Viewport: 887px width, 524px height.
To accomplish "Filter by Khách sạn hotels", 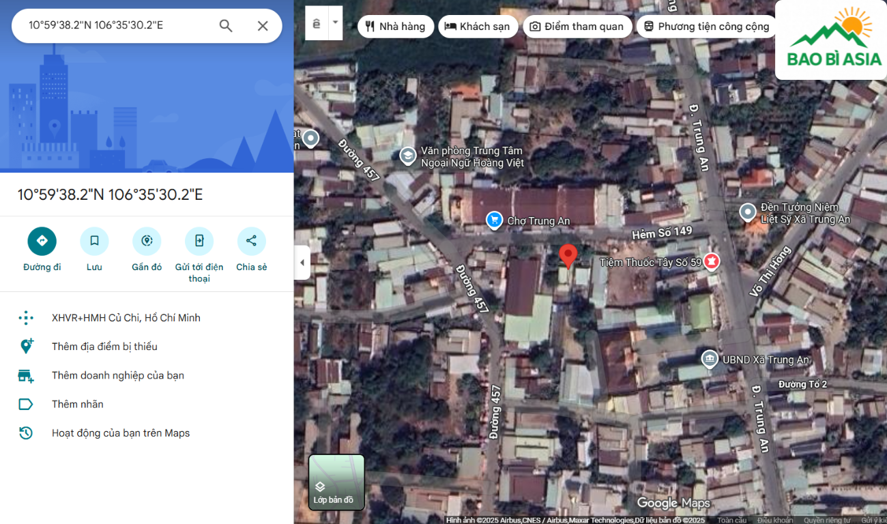I will point(478,27).
